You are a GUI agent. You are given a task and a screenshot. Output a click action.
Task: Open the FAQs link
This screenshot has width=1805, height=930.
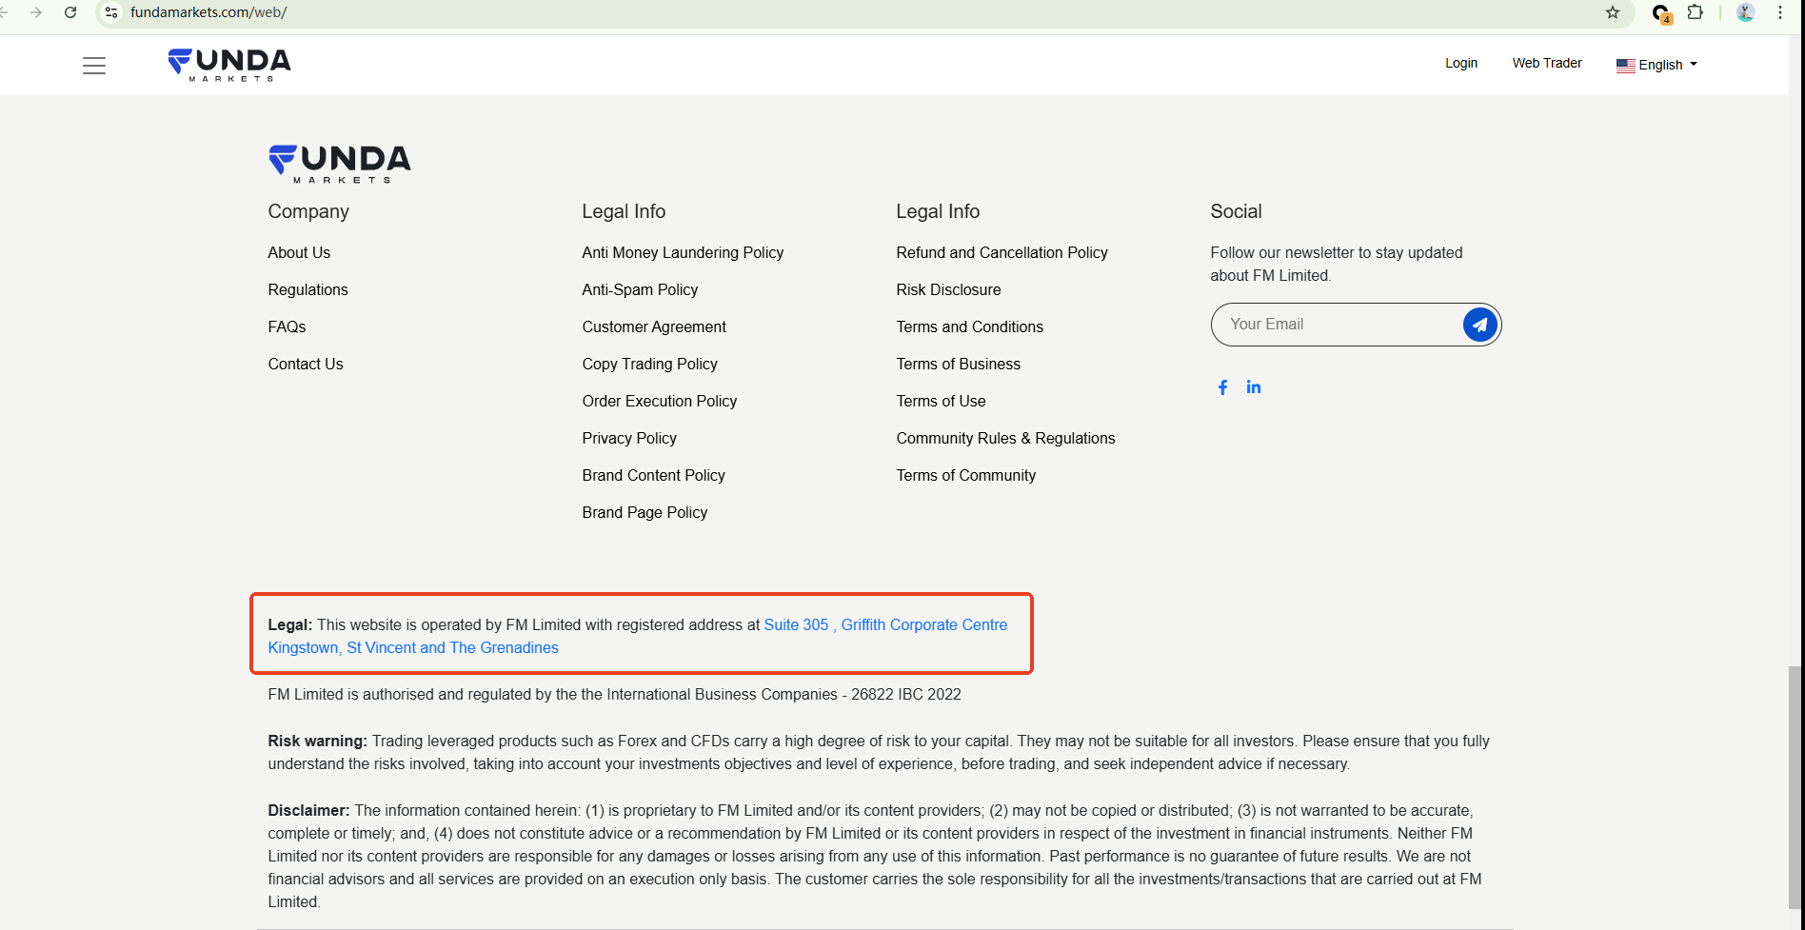click(287, 326)
